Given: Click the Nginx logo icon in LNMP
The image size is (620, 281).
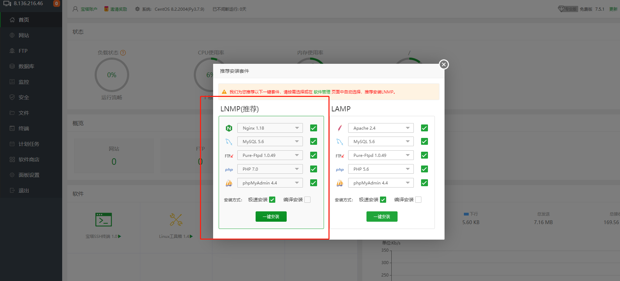Looking at the screenshot, I should click(x=229, y=128).
